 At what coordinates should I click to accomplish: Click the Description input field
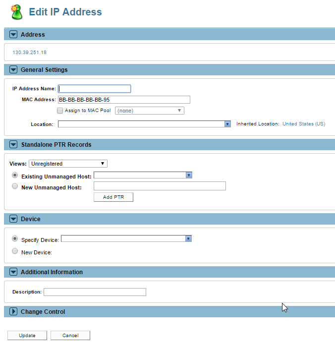[x=95, y=292]
